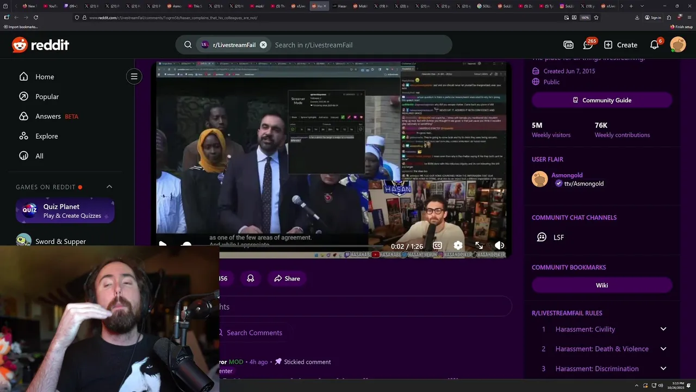The width and height of the screenshot is (696, 392).
Task: List all tabs dropdown
Action: [x=642, y=6]
